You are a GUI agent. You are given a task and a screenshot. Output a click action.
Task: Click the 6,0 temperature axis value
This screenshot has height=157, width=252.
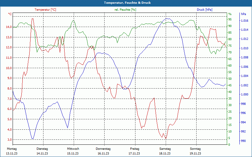point(9,109)
